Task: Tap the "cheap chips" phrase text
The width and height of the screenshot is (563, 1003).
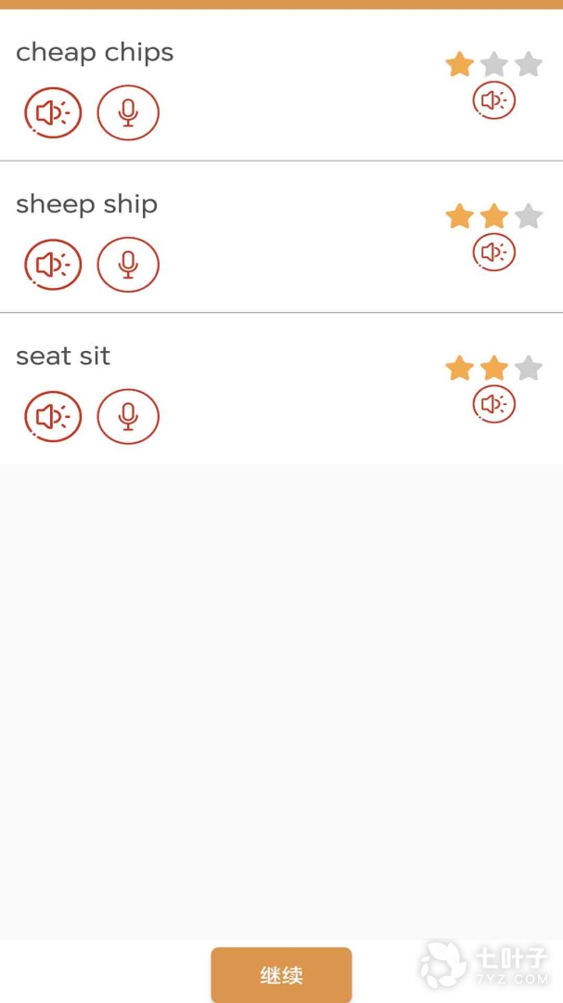Action: 95,53
